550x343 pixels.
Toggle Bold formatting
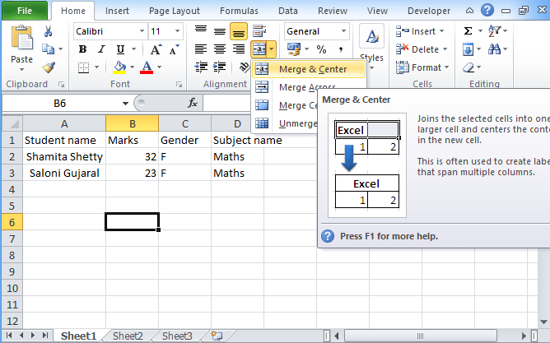point(83,49)
